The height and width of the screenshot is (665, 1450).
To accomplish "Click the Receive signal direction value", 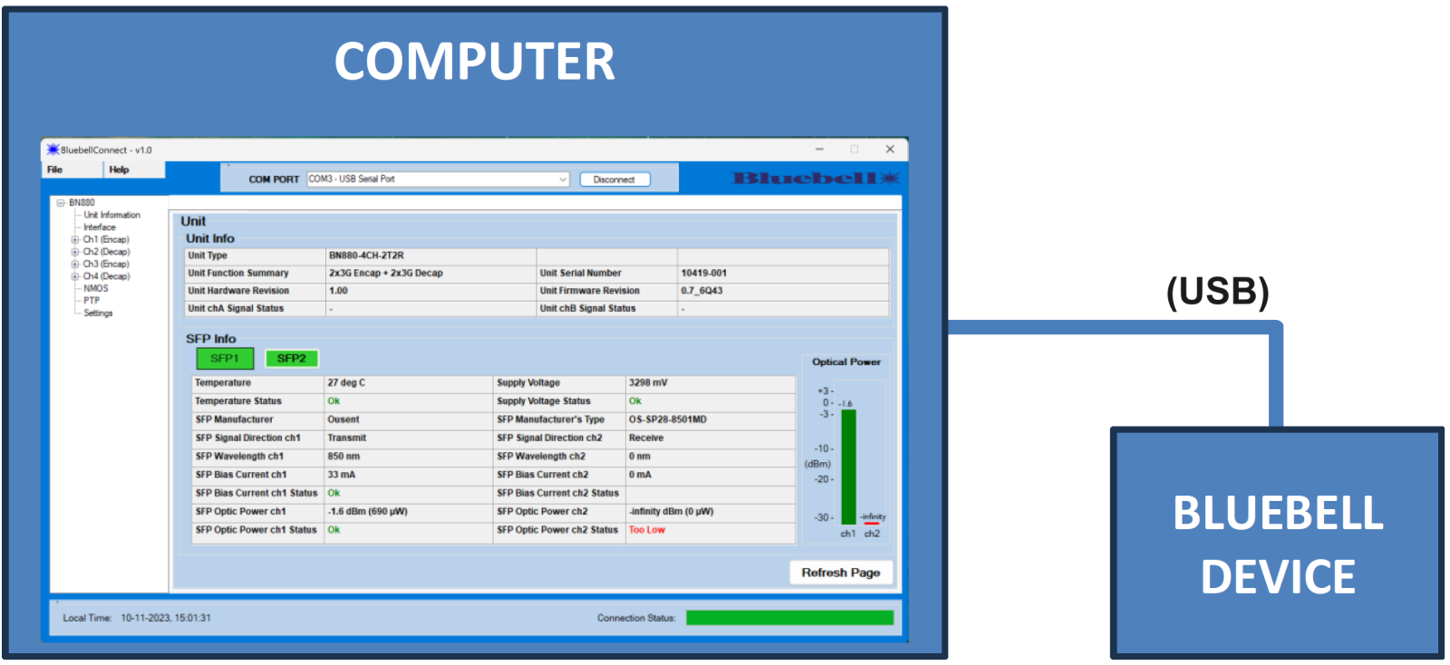I will [x=646, y=438].
